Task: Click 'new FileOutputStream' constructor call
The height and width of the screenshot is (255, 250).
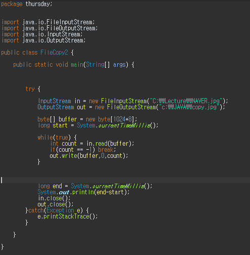Action: (126, 107)
